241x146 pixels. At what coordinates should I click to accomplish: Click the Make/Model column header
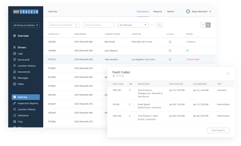click(80, 34)
